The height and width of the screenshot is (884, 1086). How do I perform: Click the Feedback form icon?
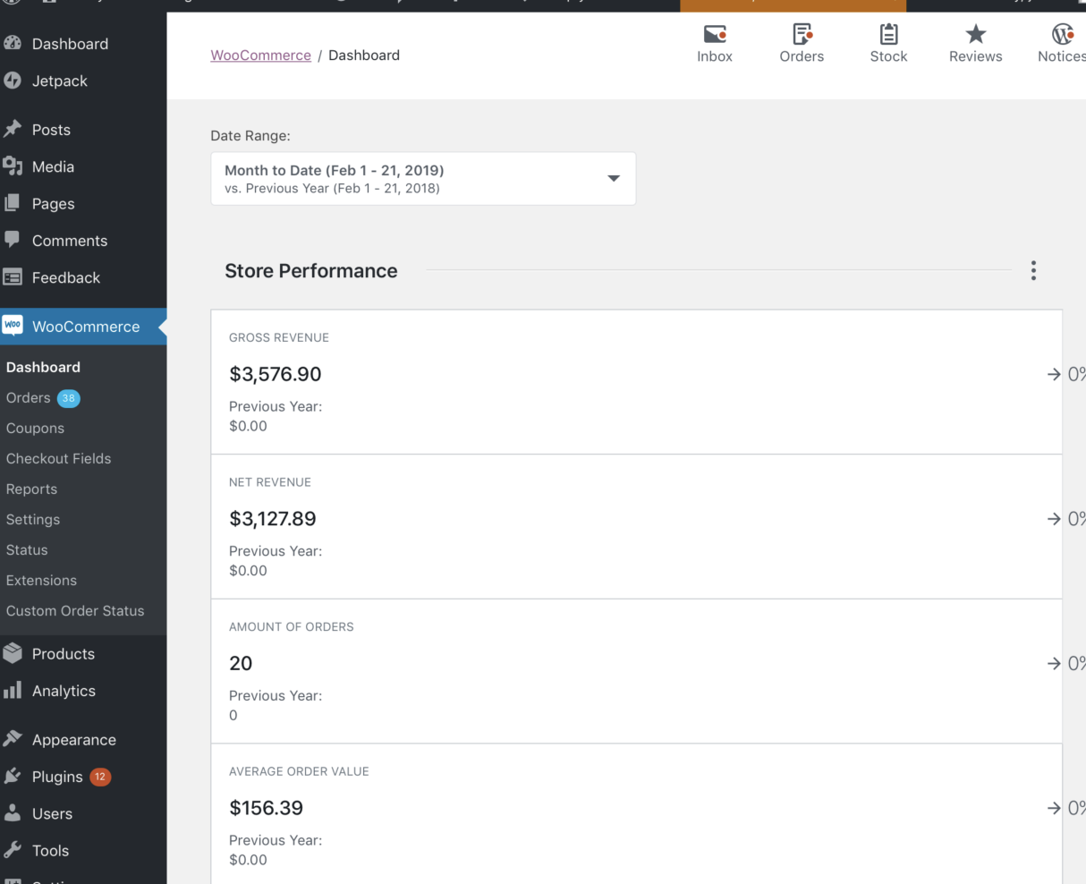point(13,277)
